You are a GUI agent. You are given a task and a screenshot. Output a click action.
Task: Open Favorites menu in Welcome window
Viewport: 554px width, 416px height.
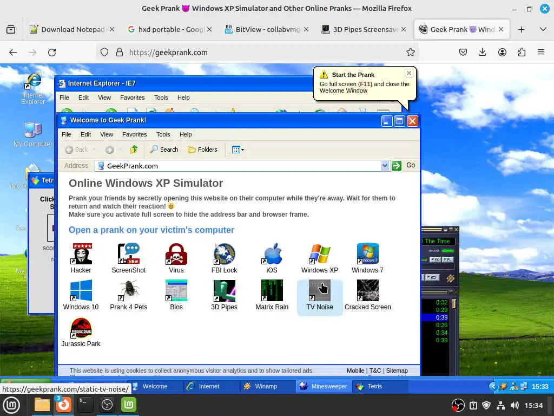[134, 134]
